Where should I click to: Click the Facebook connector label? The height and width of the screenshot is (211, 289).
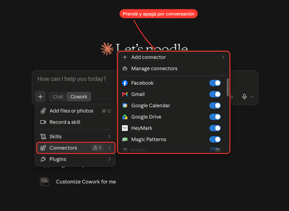tap(142, 83)
